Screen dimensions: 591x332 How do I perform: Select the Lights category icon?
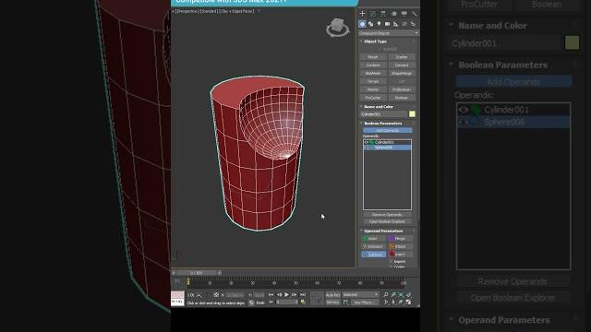pos(380,24)
